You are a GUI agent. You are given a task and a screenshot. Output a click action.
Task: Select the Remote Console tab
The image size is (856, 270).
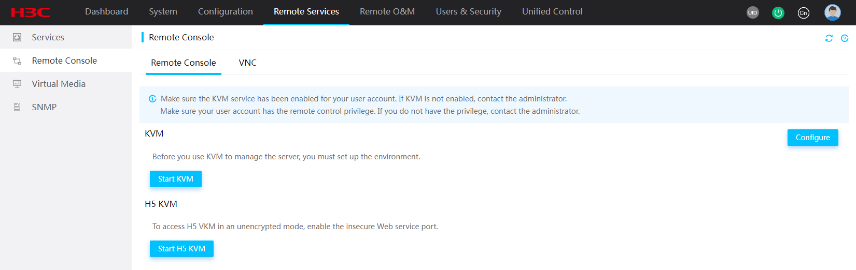[184, 63]
